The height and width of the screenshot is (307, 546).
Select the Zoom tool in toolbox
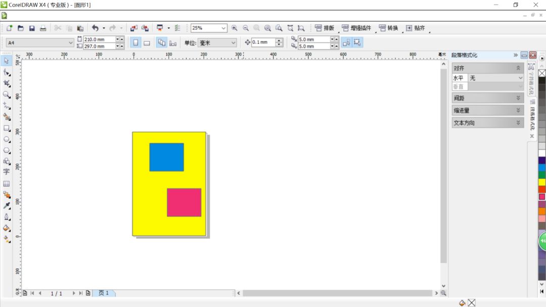[6, 95]
